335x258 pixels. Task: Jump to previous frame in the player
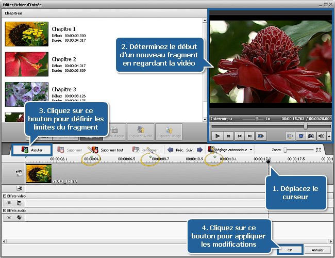[x=239, y=136]
